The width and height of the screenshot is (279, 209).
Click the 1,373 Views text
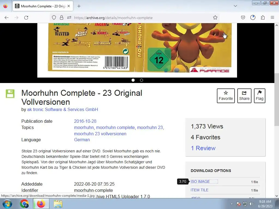click(207, 126)
